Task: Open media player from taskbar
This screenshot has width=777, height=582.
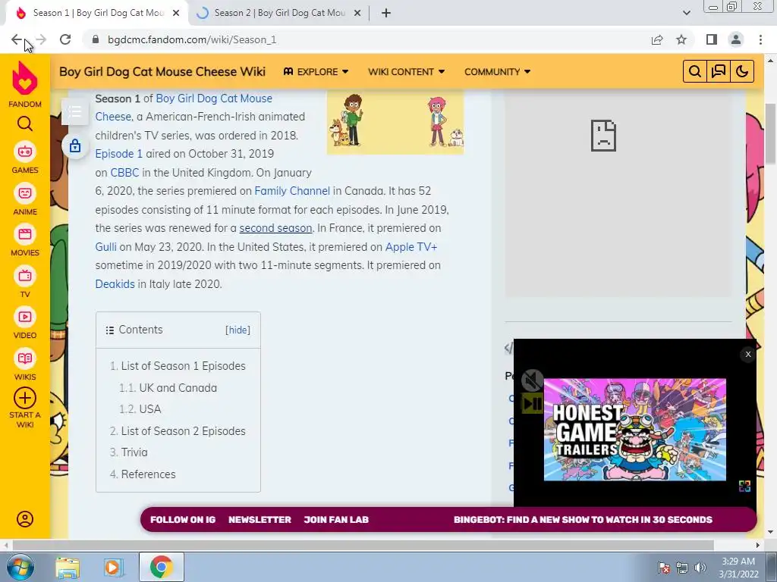Action: coord(114,567)
